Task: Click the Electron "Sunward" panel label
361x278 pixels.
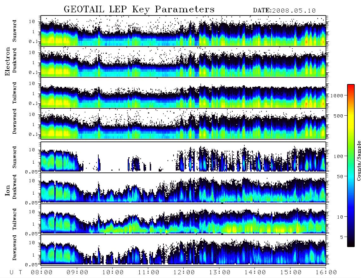Action: pos(15,31)
